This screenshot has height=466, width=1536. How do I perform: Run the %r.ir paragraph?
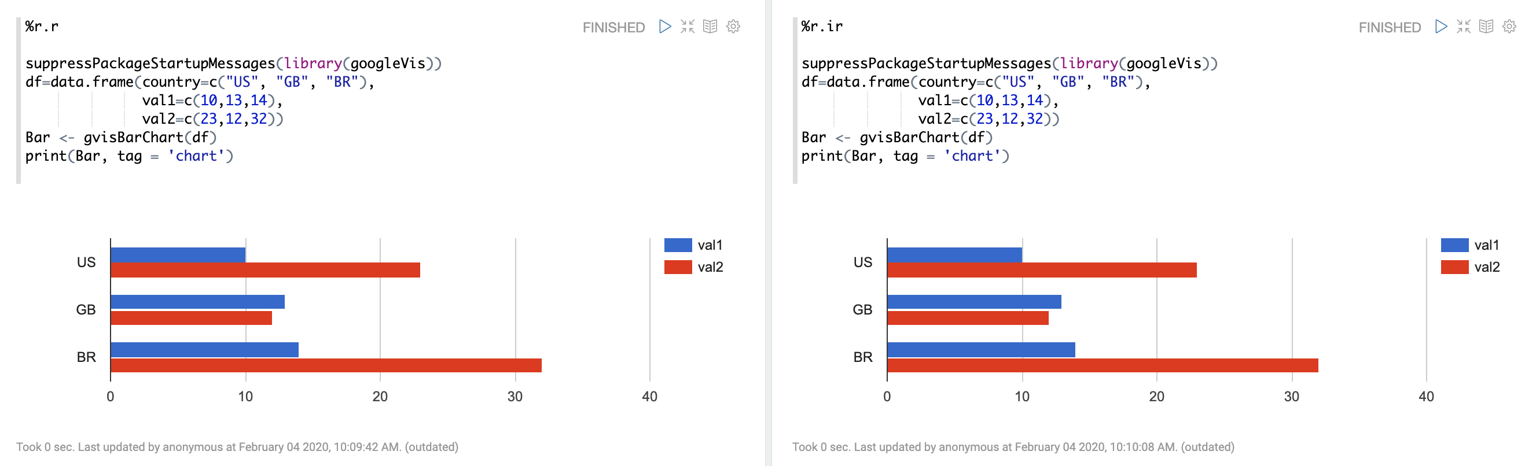coord(1441,27)
